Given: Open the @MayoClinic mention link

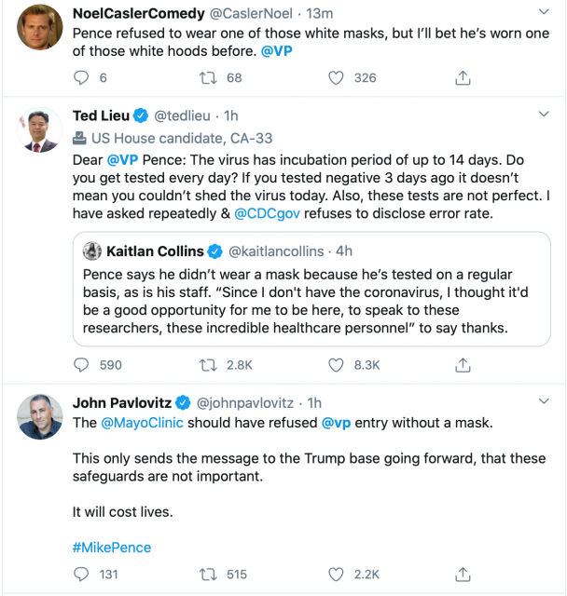Looking at the screenshot, I should coord(142,423).
